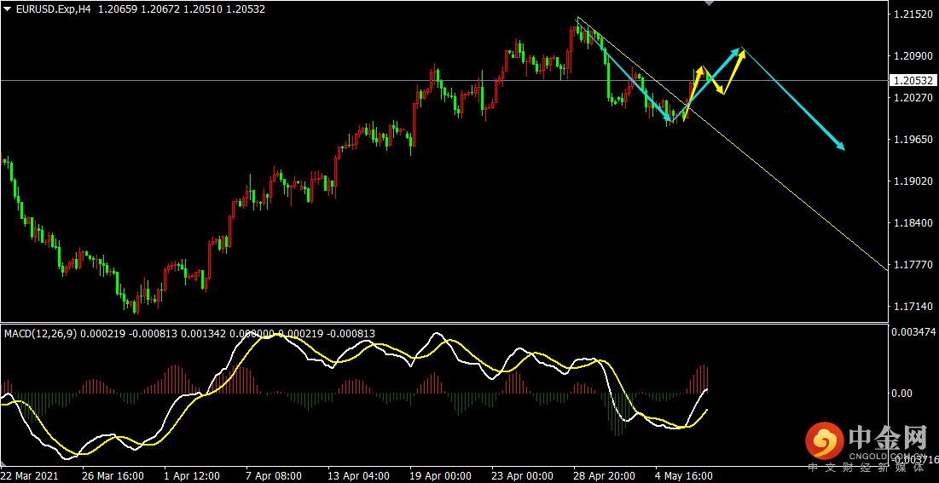Click the 0.00 MACD zero level label
The image size is (939, 483).
click(901, 394)
